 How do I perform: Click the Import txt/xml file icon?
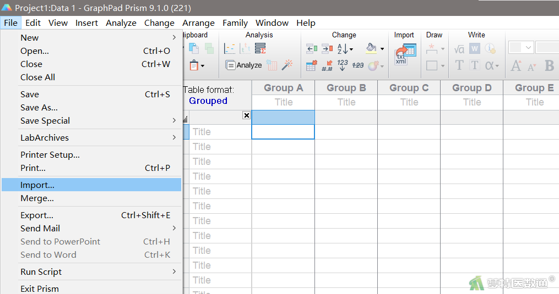[x=405, y=54]
